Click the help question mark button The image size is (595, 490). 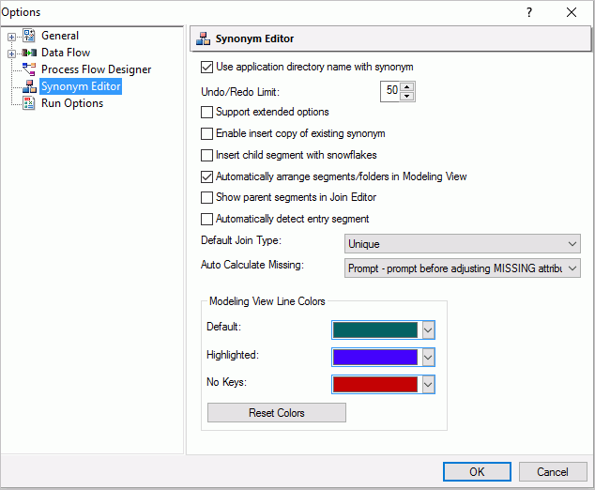click(529, 12)
